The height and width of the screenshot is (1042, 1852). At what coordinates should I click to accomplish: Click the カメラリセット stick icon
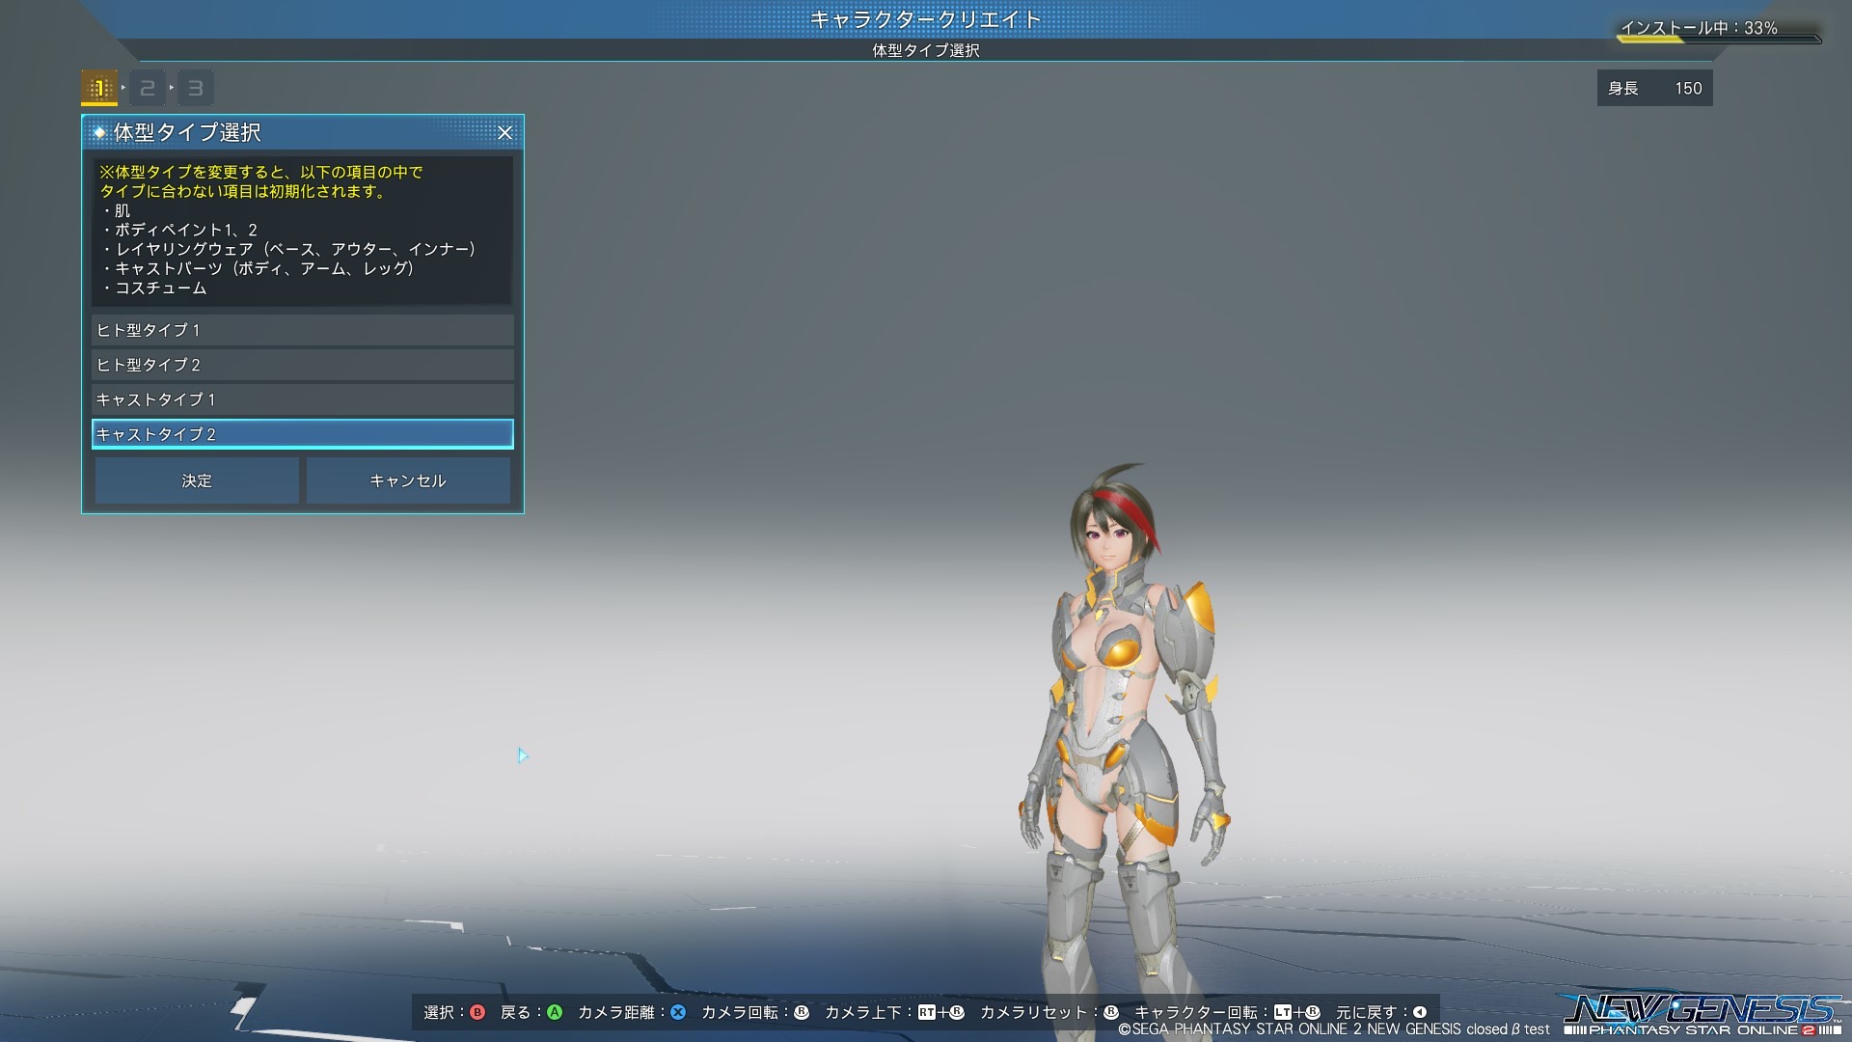(1111, 1012)
